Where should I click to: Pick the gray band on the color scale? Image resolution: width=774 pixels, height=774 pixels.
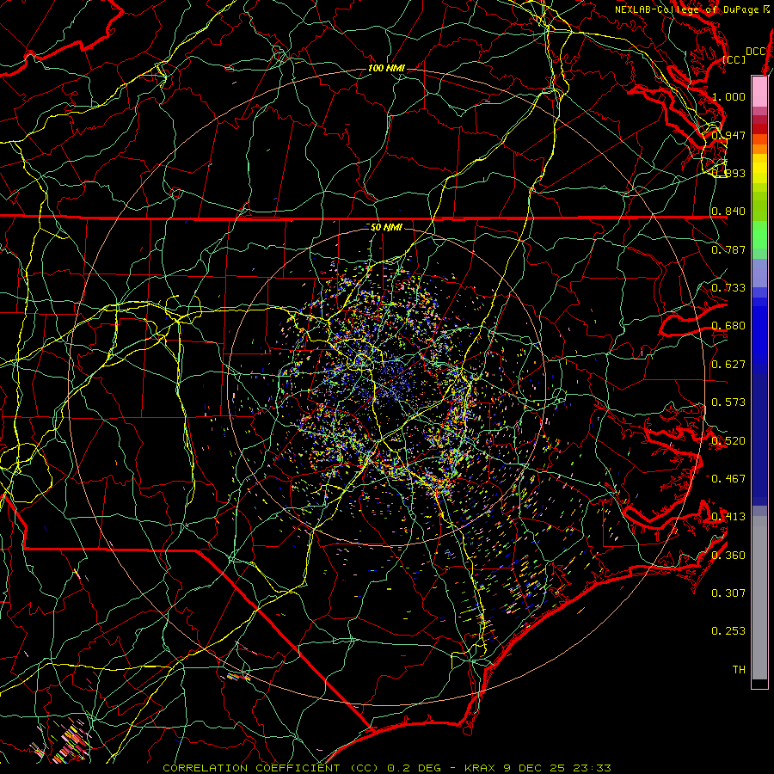(759, 598)
